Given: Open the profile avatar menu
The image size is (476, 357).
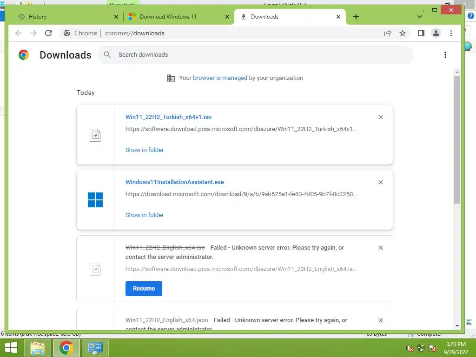Looking at the screenshot, I should point(436,33).
